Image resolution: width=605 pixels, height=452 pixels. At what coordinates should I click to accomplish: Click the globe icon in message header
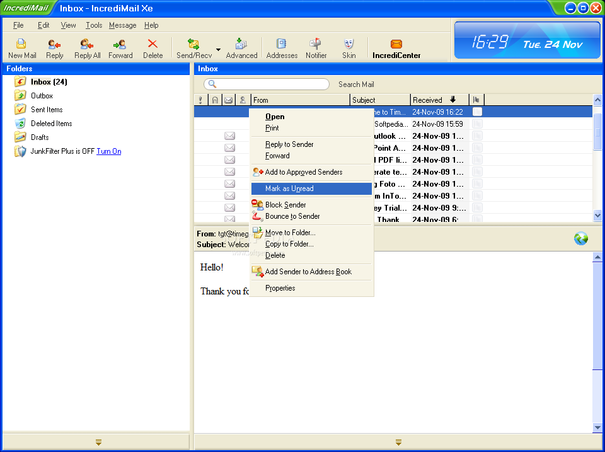pyautogui.click(x=580, y=238)
